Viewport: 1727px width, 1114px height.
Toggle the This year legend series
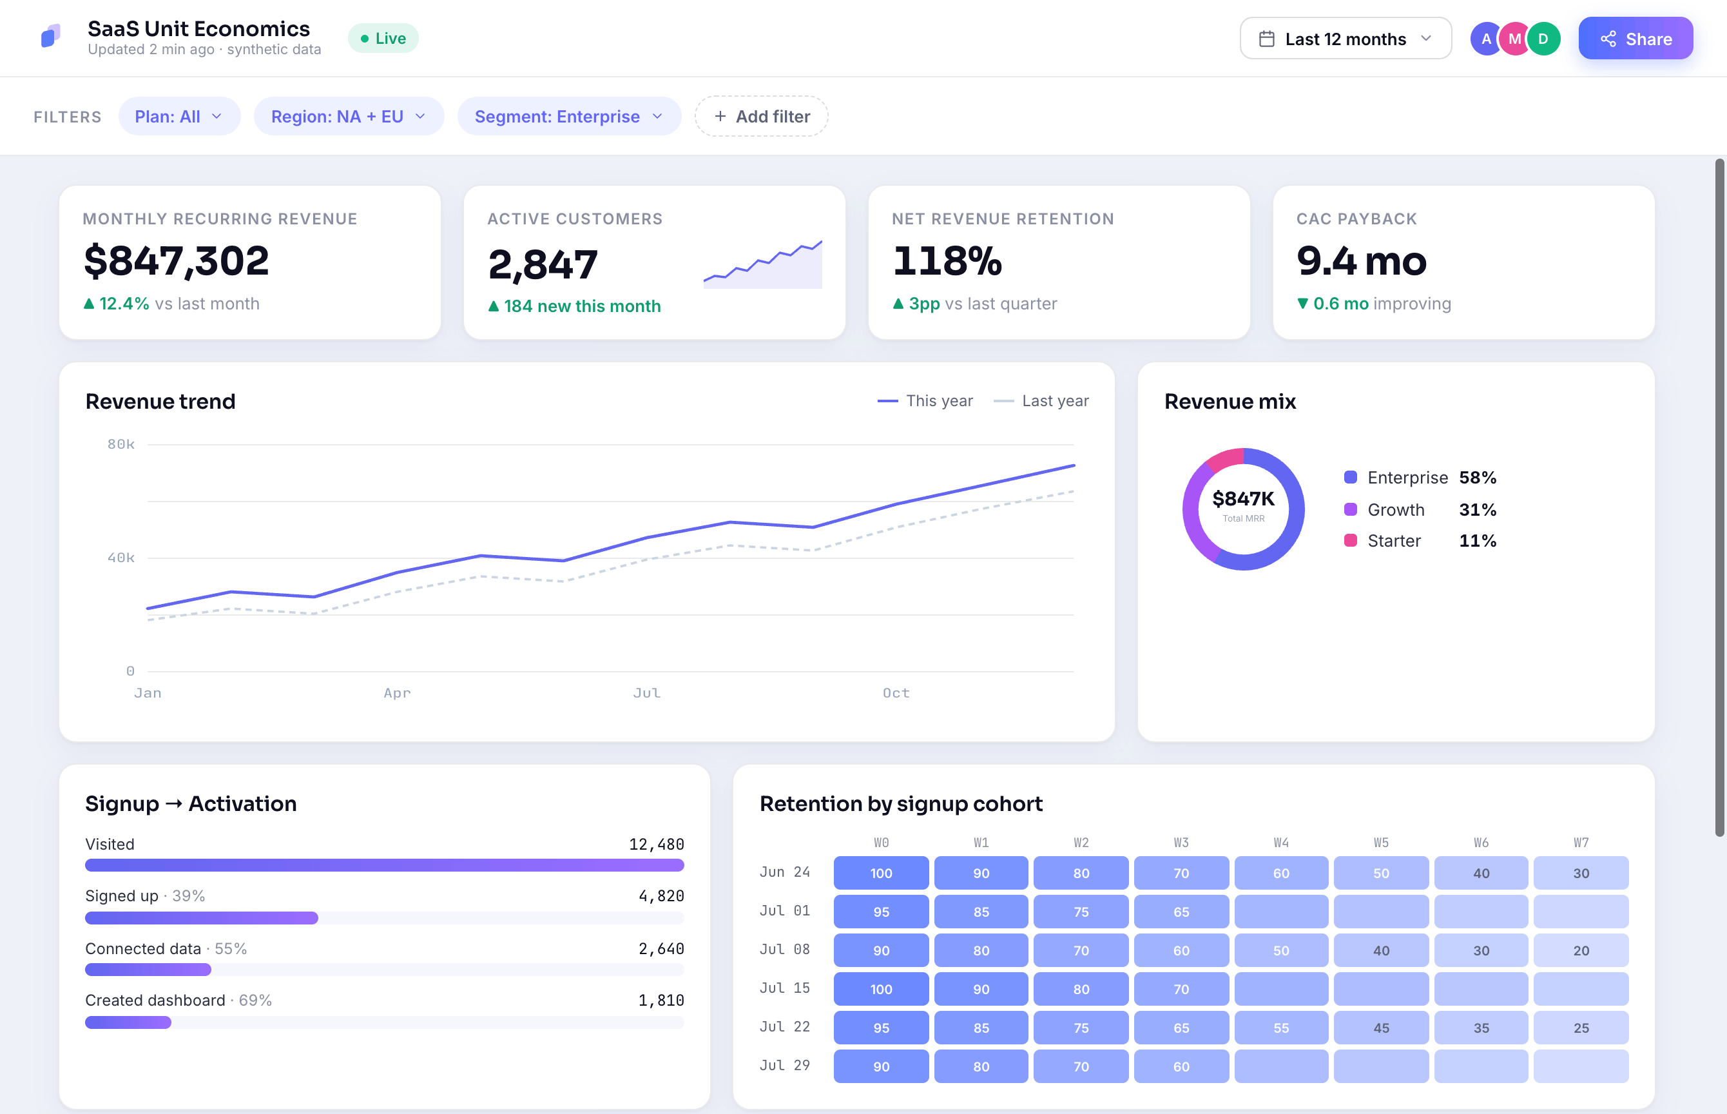pos(925,401)
